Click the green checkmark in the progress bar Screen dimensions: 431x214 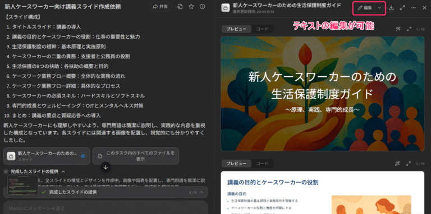43,192
